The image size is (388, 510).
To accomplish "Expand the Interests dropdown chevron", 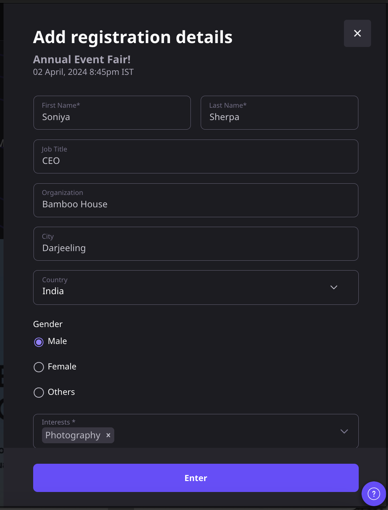I will click(344, 431).
